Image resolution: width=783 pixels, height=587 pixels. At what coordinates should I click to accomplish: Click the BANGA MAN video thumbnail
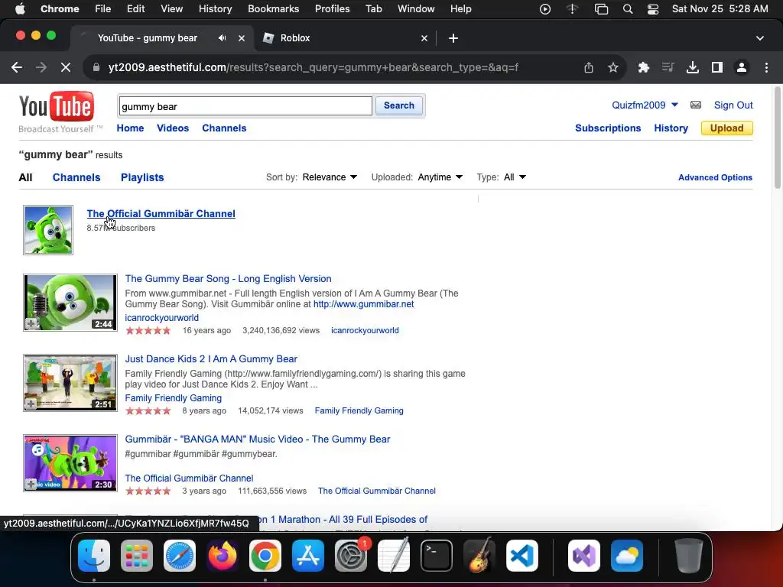(70, 463)
